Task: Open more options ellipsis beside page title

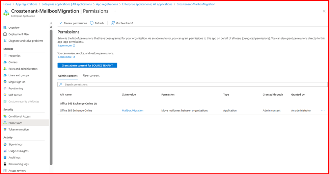Action: click(115, 11)
